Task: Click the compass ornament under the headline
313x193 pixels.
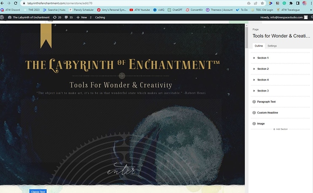Action: (x=122, y=76)
